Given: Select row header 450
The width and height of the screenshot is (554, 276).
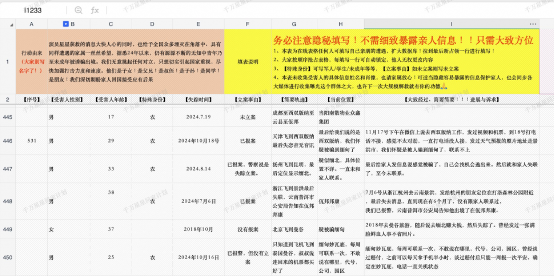Looking at the screenshot, I should (x=8, y=257).
